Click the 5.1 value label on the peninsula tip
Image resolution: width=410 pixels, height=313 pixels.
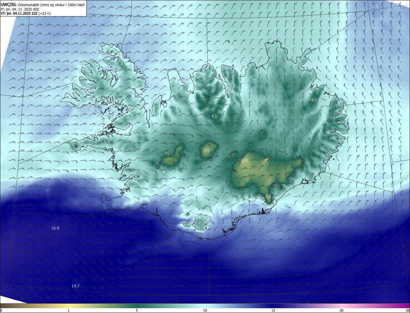(76, 147)
